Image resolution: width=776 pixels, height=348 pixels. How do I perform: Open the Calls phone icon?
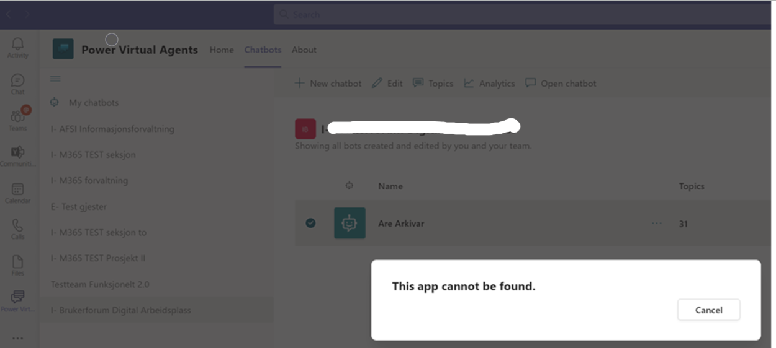[17, 229]
